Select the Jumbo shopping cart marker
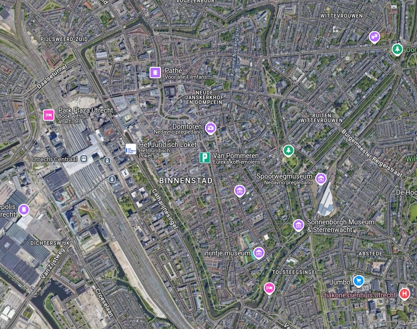The image size is (417, 329). (359, 281)
